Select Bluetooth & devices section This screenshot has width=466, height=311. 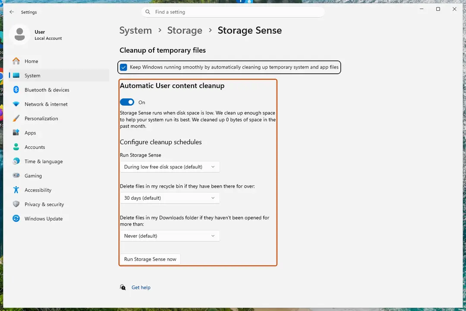point(59,90)
